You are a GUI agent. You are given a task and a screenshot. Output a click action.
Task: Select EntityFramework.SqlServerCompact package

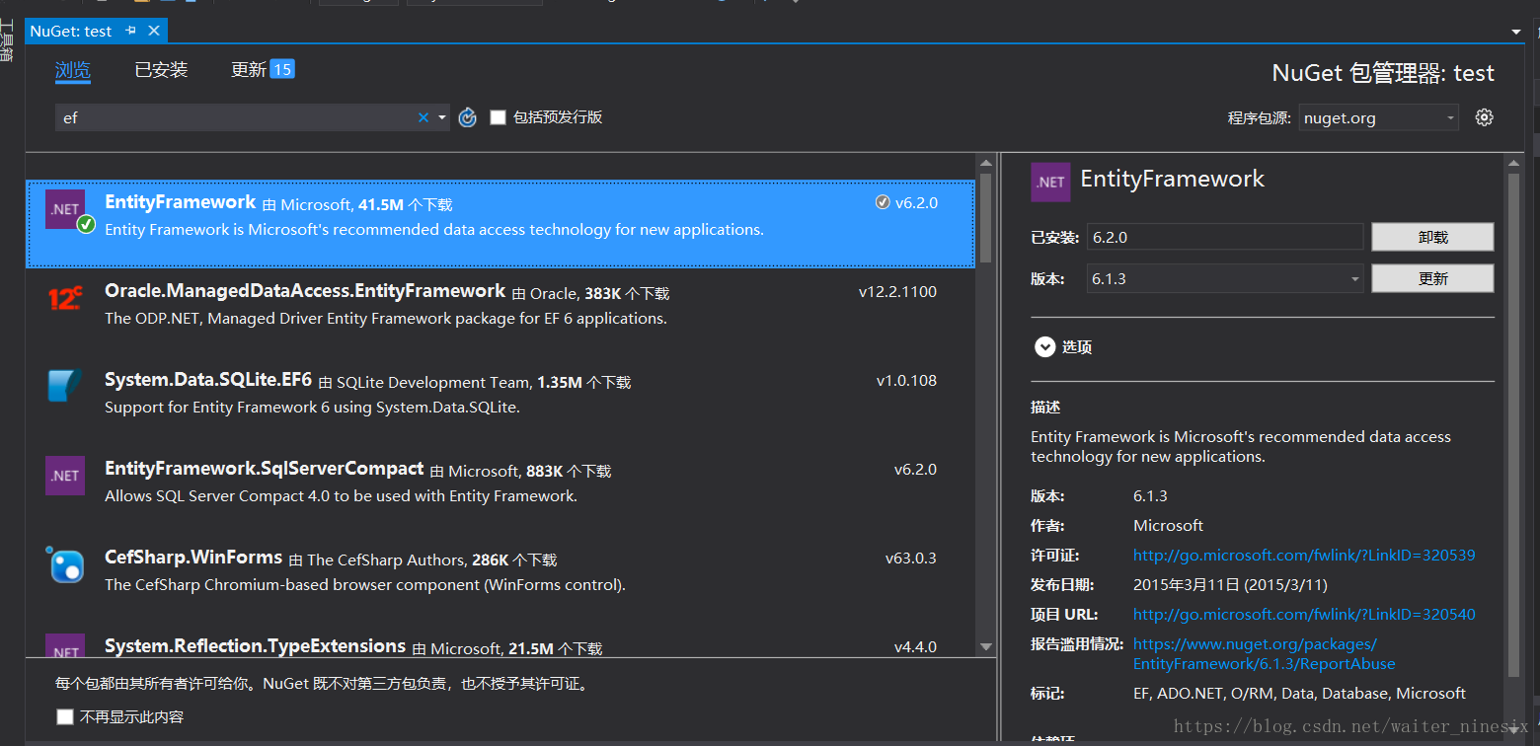pos(265,469)
